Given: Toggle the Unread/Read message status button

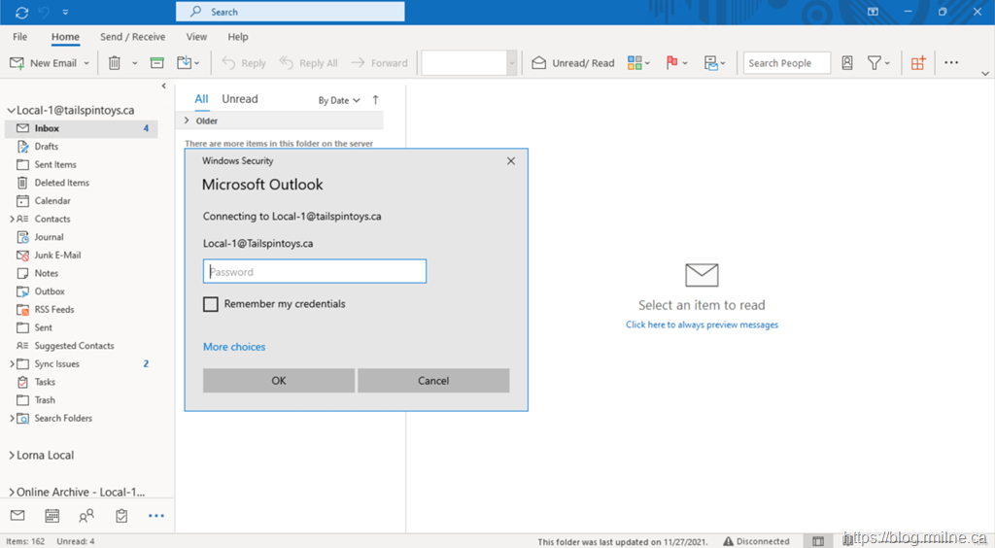Looking at the screenshot, I should [x=573, y=63].
